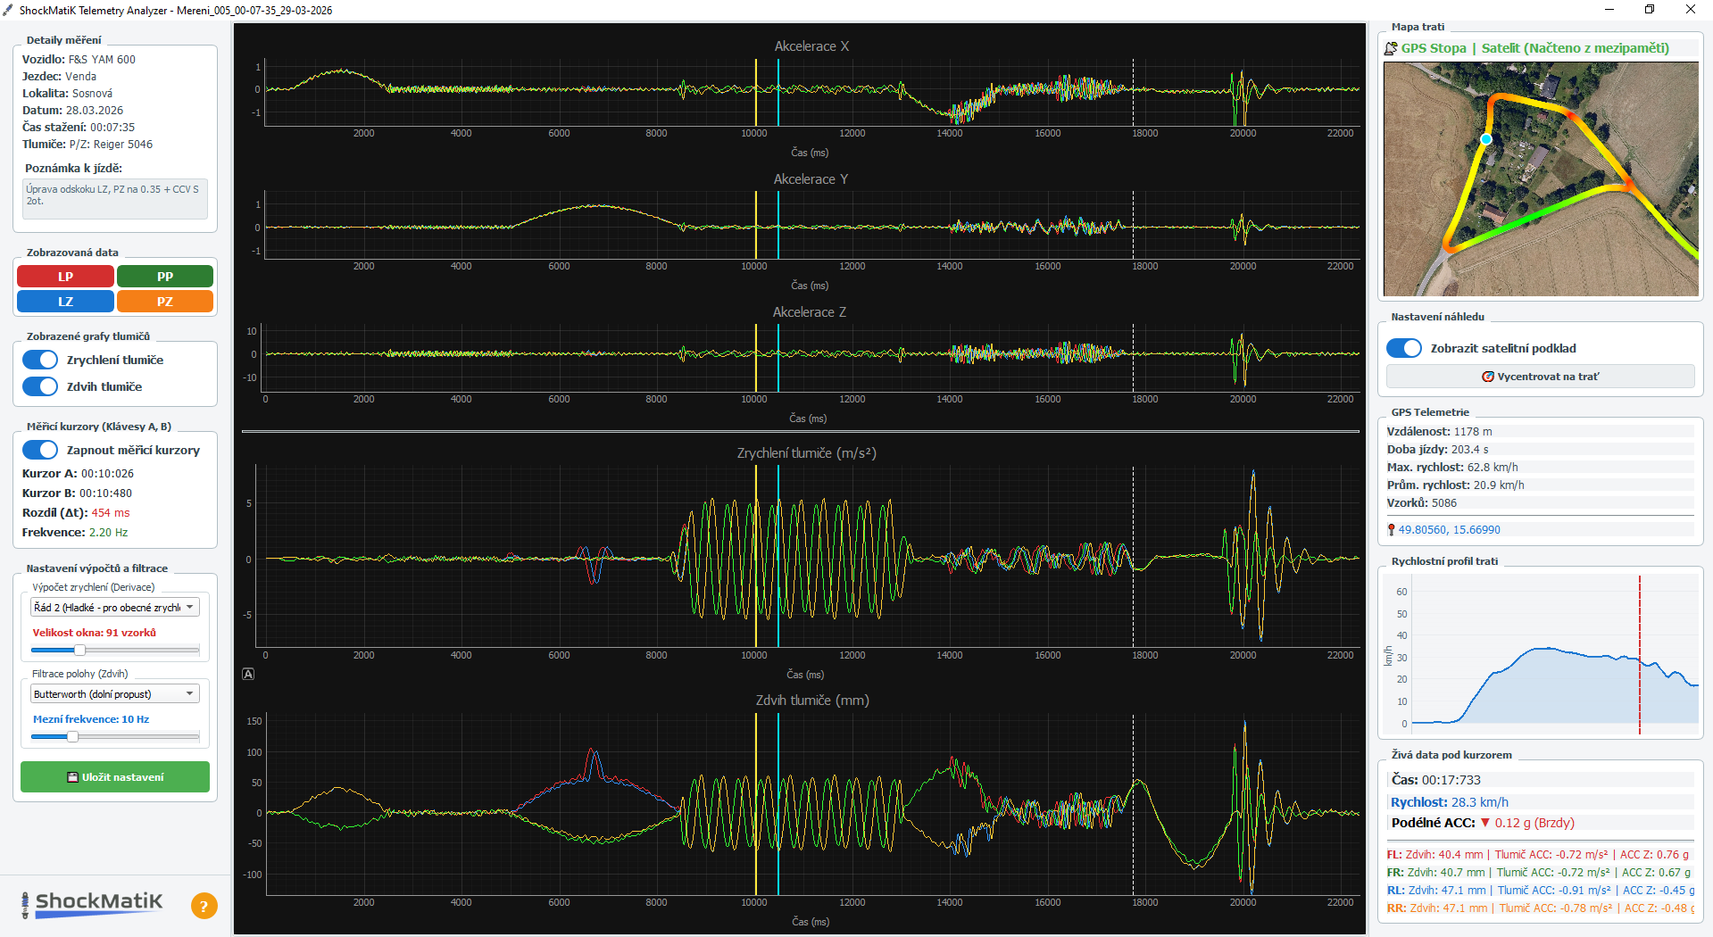This screenshot has width=1713, height=937.
Task: Click Kurzor A value 00:10:026
Action: point(107,474)
